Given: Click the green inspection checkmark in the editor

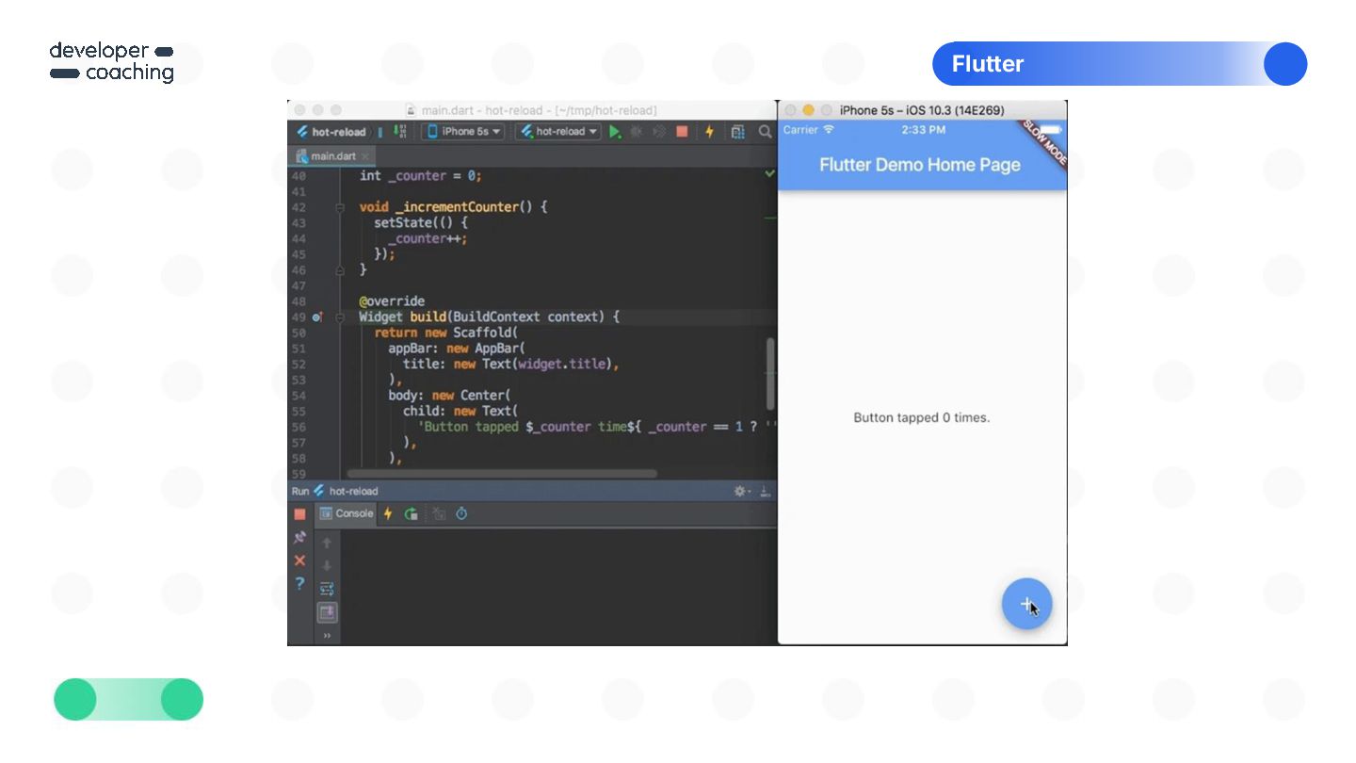Looking at the screenshot, I should 769,174.
